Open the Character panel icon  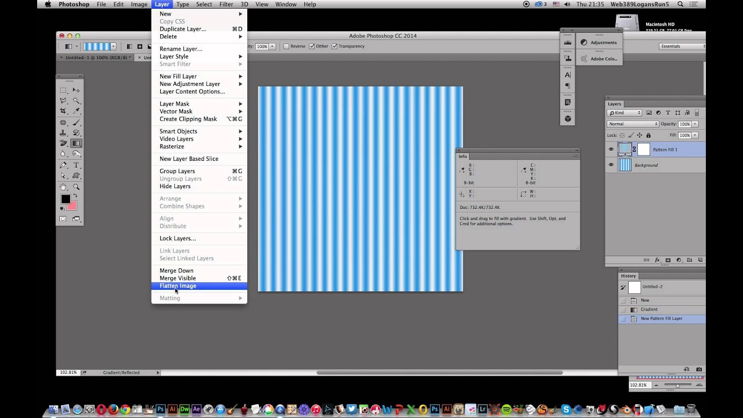tap(568, 75)
